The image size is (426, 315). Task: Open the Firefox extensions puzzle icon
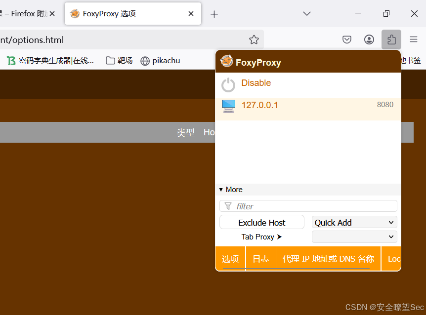coord(391,39)
